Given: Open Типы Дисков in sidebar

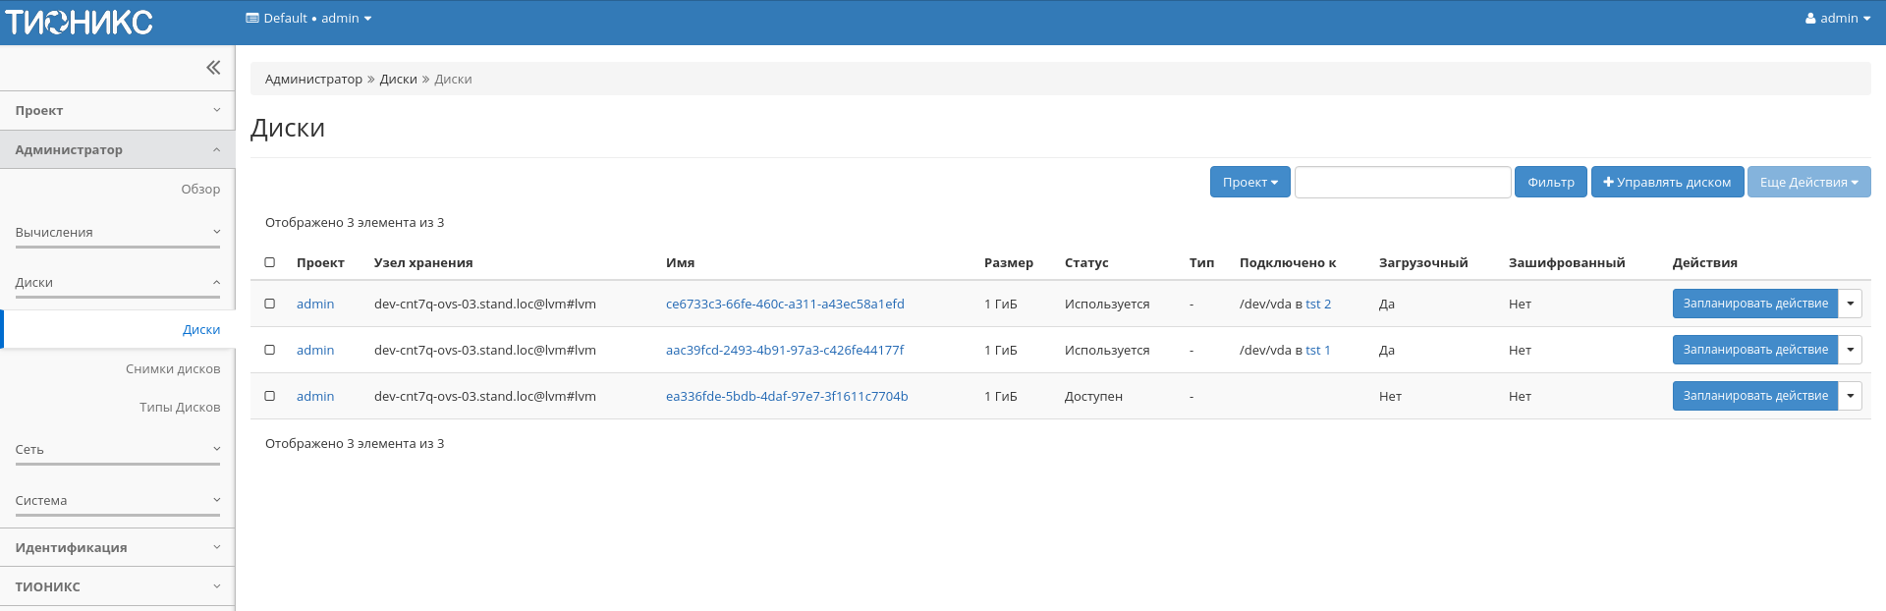Looking at the screenshot, I should (x=180, y=408).
